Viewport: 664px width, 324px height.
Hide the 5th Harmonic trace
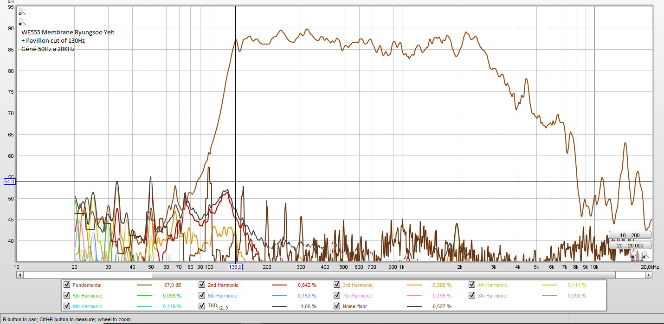(67, 296)
